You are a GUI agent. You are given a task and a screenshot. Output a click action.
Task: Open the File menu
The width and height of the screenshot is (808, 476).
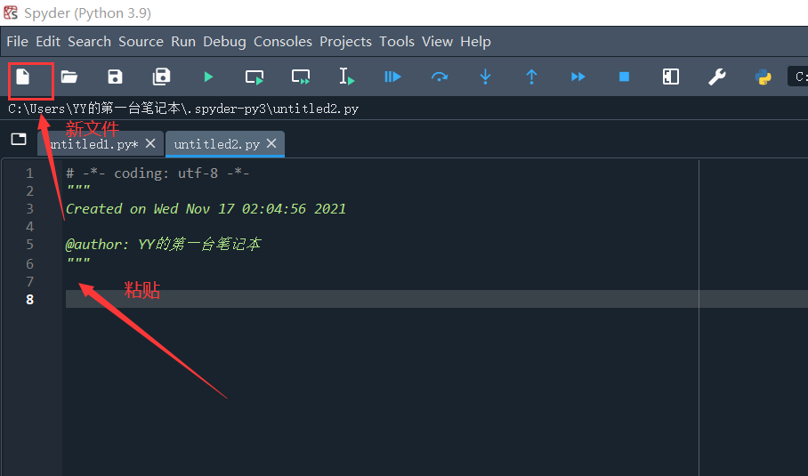[17, 41]
